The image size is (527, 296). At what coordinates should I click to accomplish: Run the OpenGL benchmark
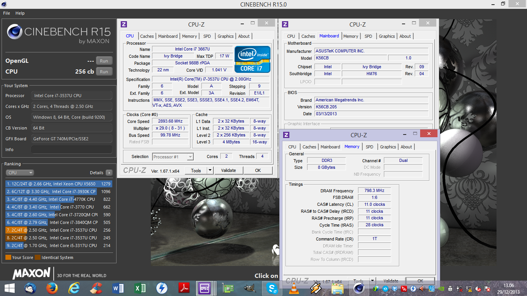click(104, 61)
